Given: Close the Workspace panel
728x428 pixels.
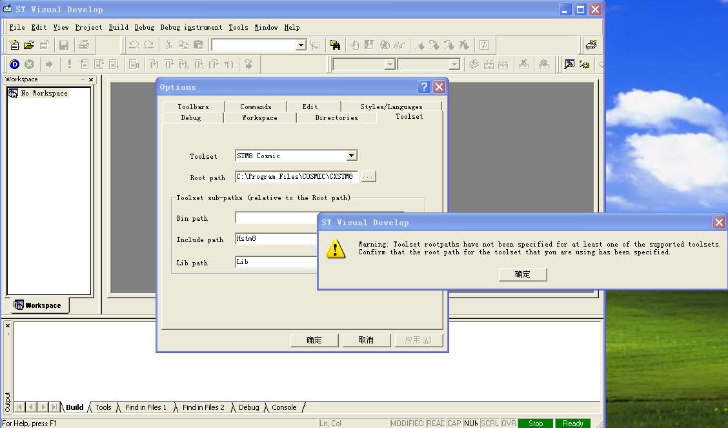Looking at the screenshot, I should tap(91, 79).
